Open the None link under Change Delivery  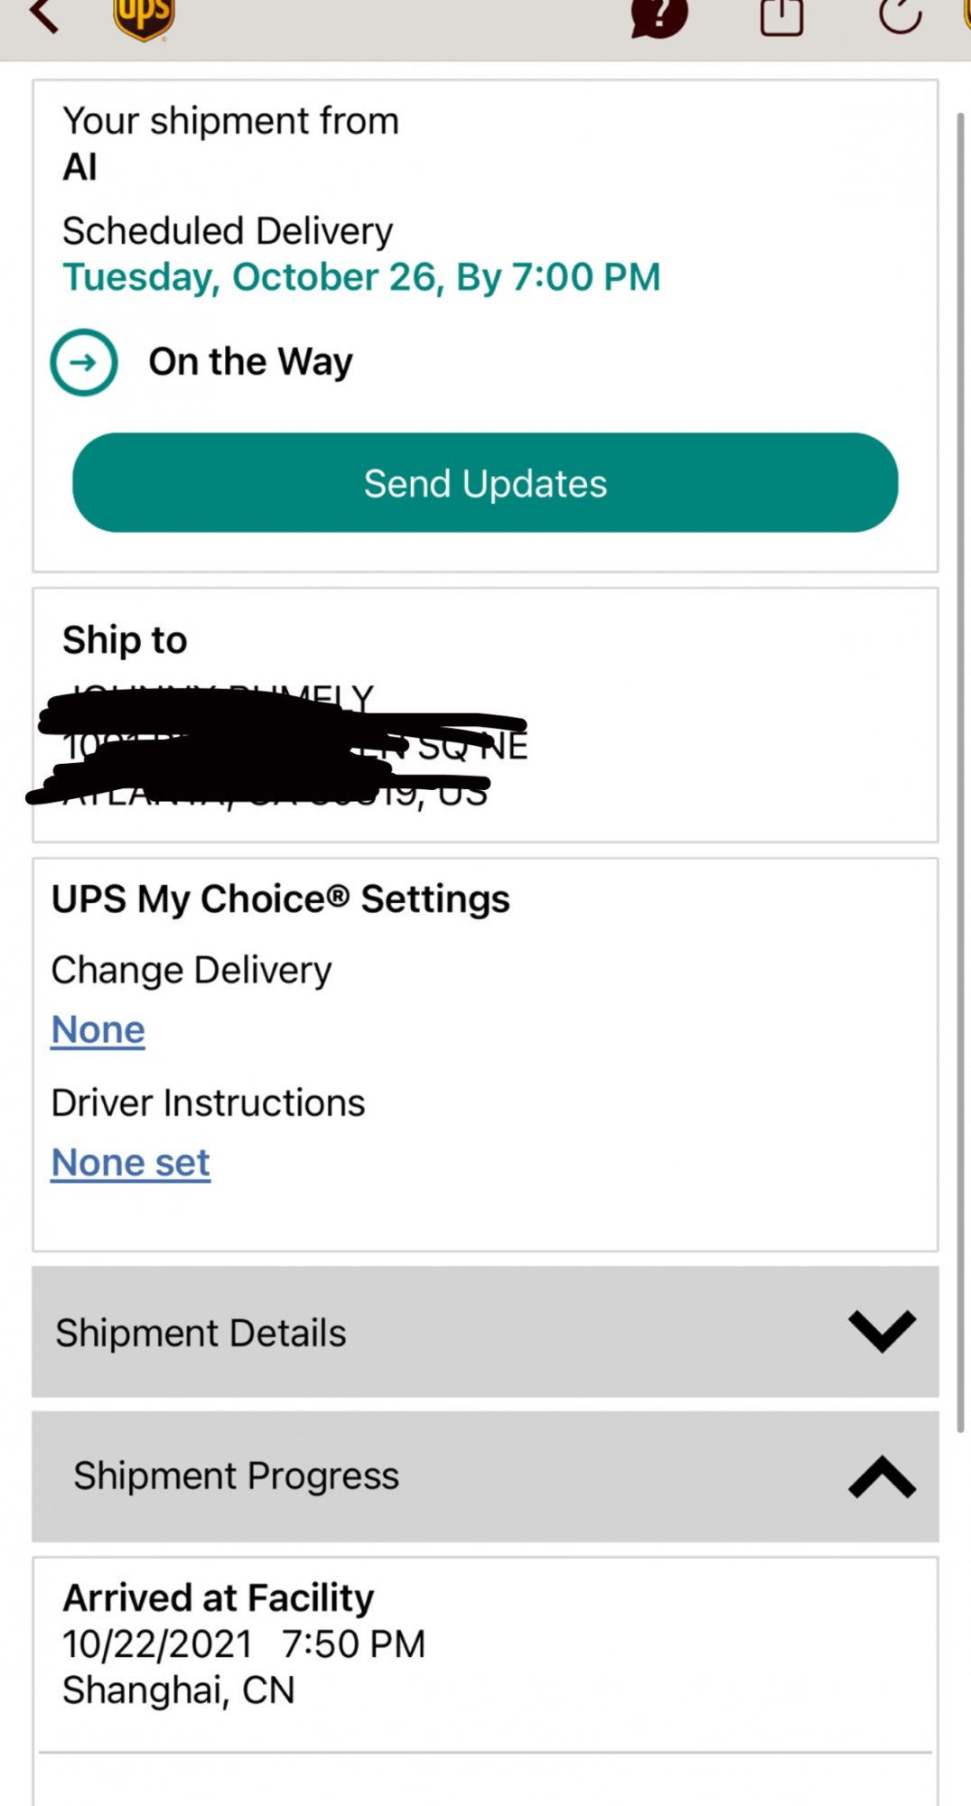coord(98,1029)
